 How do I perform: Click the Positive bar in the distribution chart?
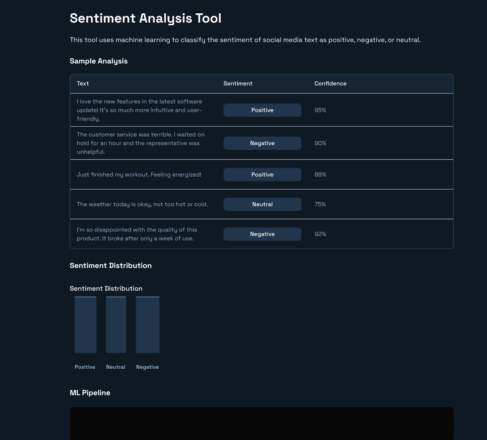coord(85,324)
